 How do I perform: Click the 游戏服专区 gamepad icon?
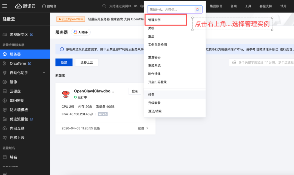click(x=5, y=34)
